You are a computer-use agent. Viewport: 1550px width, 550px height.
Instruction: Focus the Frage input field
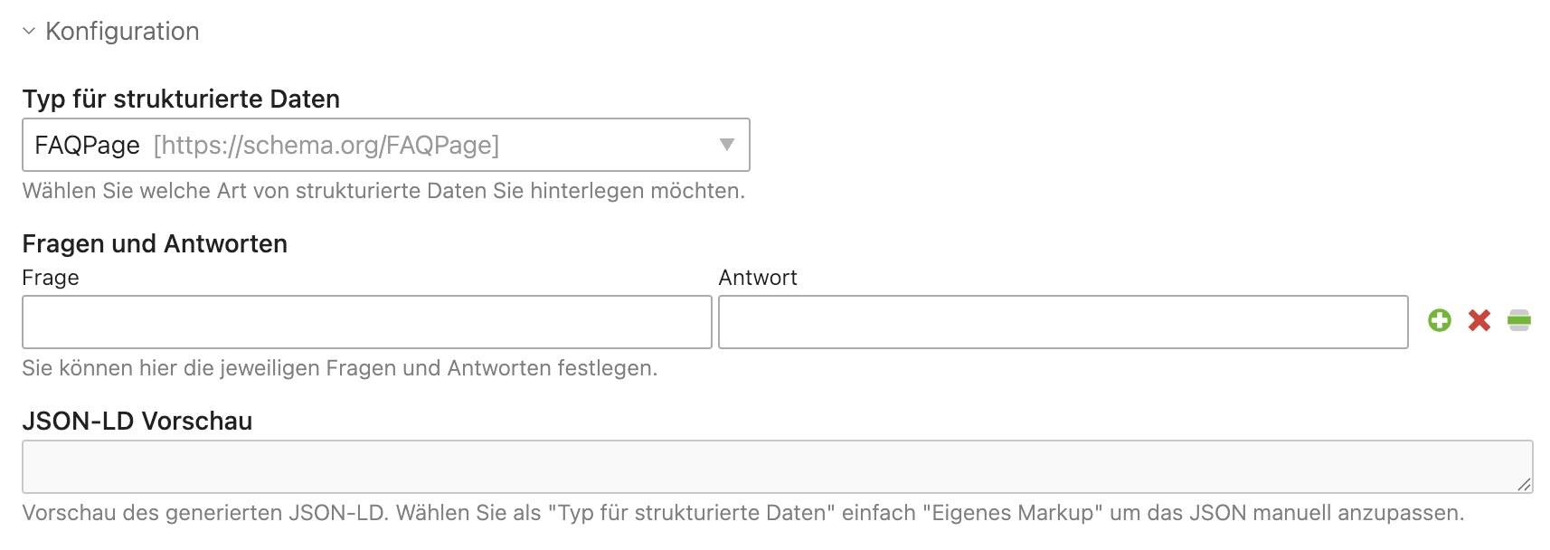click(367, 322)
